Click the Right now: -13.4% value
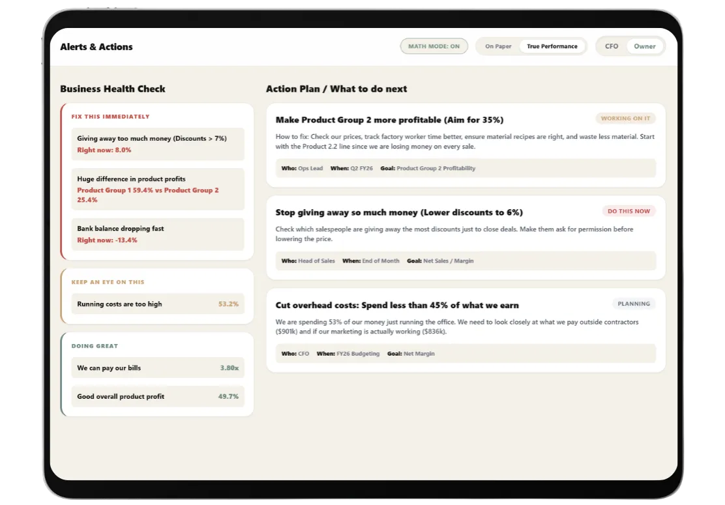725x505 pixels. click(108, 240)
